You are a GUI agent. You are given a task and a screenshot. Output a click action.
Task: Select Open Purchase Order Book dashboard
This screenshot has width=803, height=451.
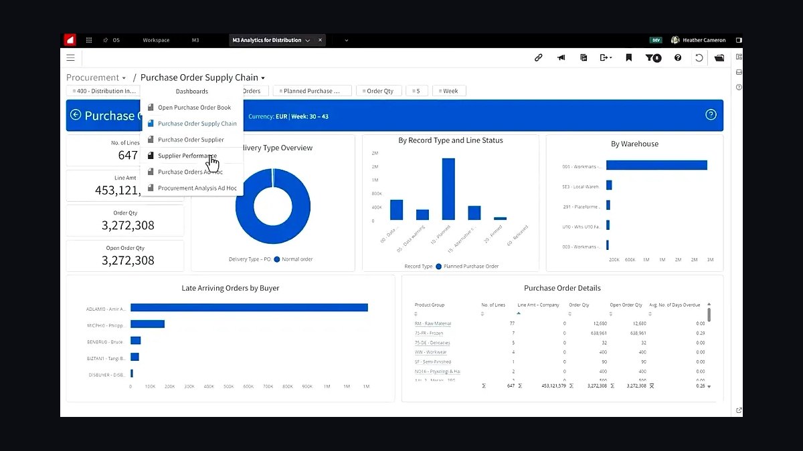(x=191, y=108)
